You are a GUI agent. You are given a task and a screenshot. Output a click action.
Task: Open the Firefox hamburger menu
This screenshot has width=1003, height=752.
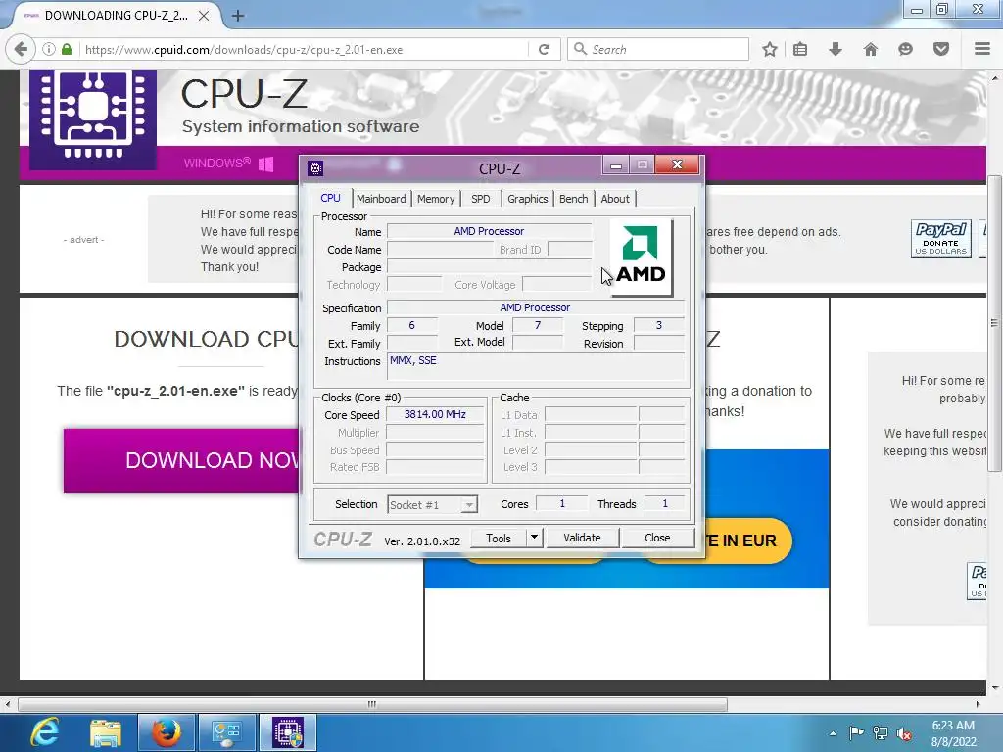(982, 49)
